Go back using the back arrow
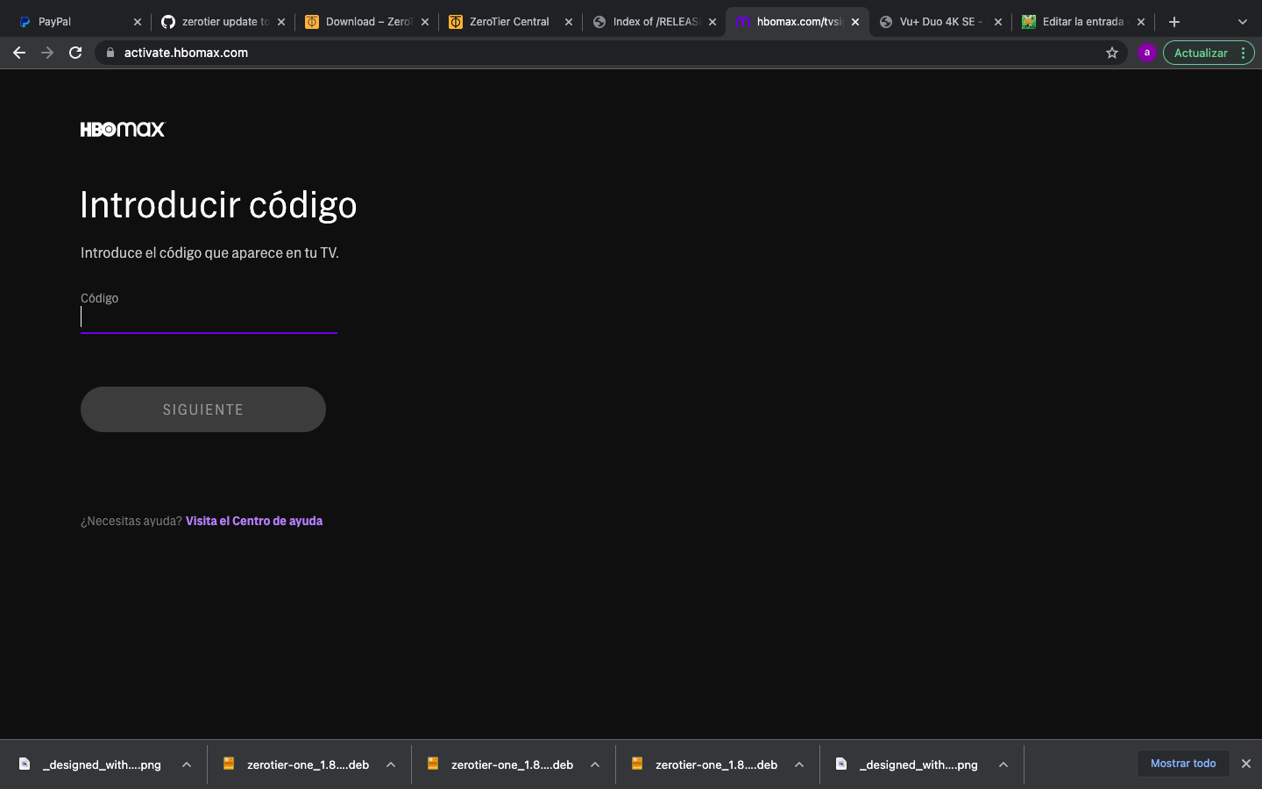Image resolution: width=1262 pixels, height=789 pixels. (19, 53)
